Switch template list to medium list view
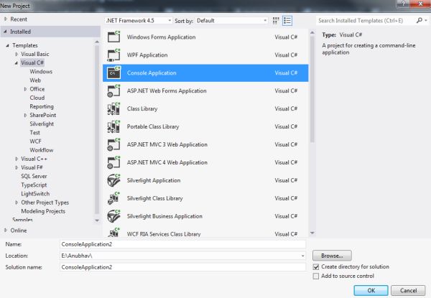The height and width of the screenshot is (298, 431). [x=287, y=21]
